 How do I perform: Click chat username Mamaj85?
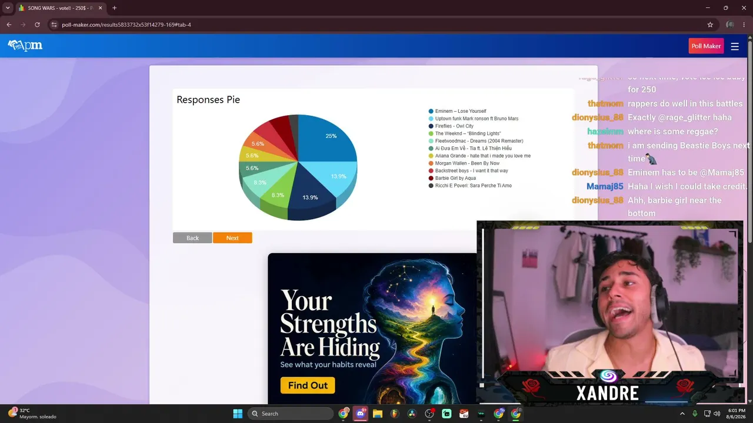(605, 186)
